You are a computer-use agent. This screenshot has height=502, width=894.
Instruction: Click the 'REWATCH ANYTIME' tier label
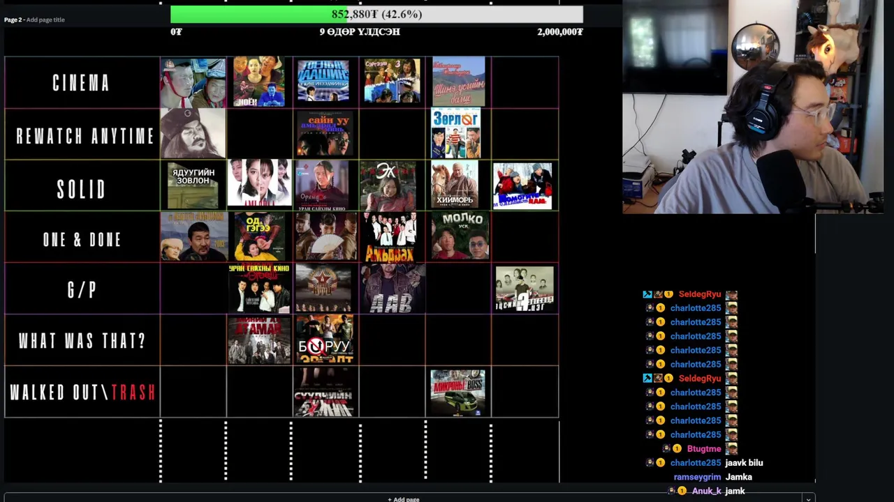pos(85,135)
